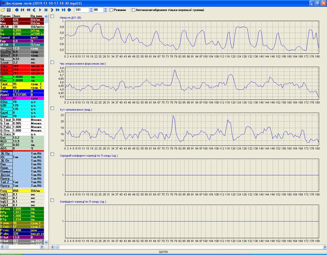
Task: Open a log file with folder icon
Action: point(3,10)
